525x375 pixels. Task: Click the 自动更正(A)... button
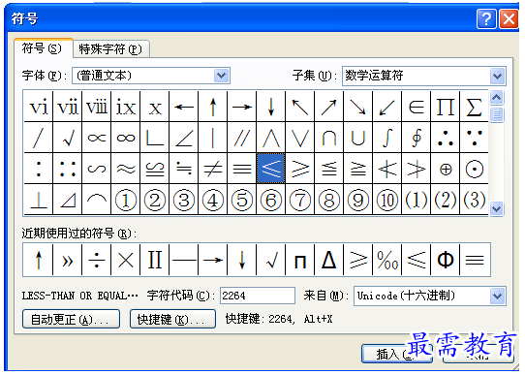point(71,319)
